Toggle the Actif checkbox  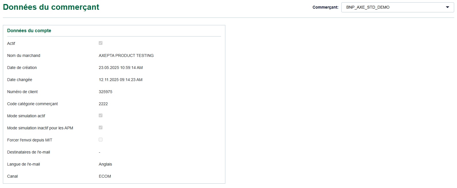point(100,43)
